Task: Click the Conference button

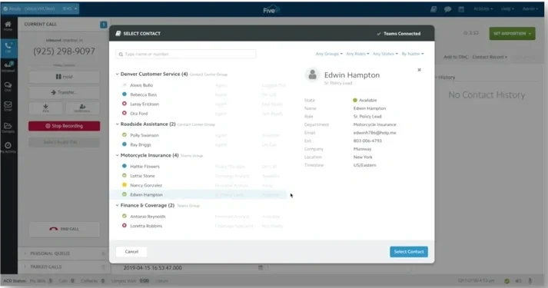Action: coord(82,108)
